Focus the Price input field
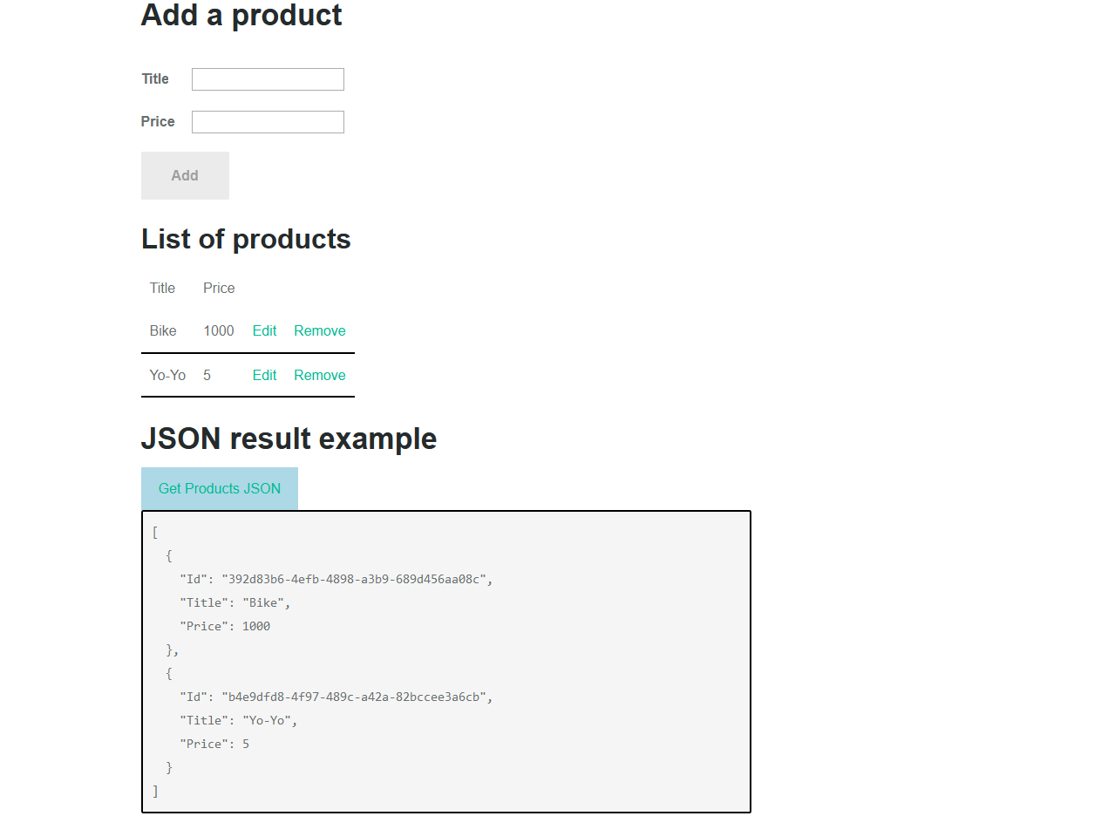Viewport: 1101px width, 823px height. pos(268,122)
